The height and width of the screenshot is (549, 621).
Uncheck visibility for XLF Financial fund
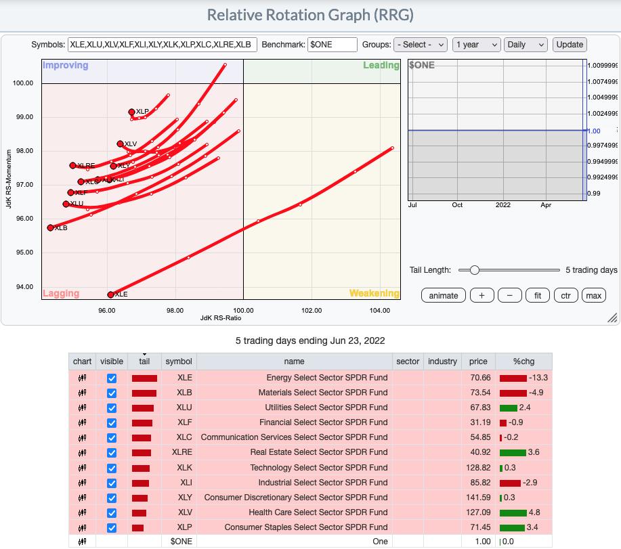tap(112, 423)
